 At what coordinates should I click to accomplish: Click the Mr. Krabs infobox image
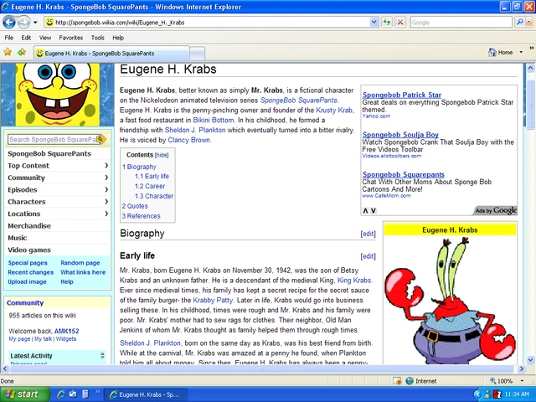(x=450, y=300)
